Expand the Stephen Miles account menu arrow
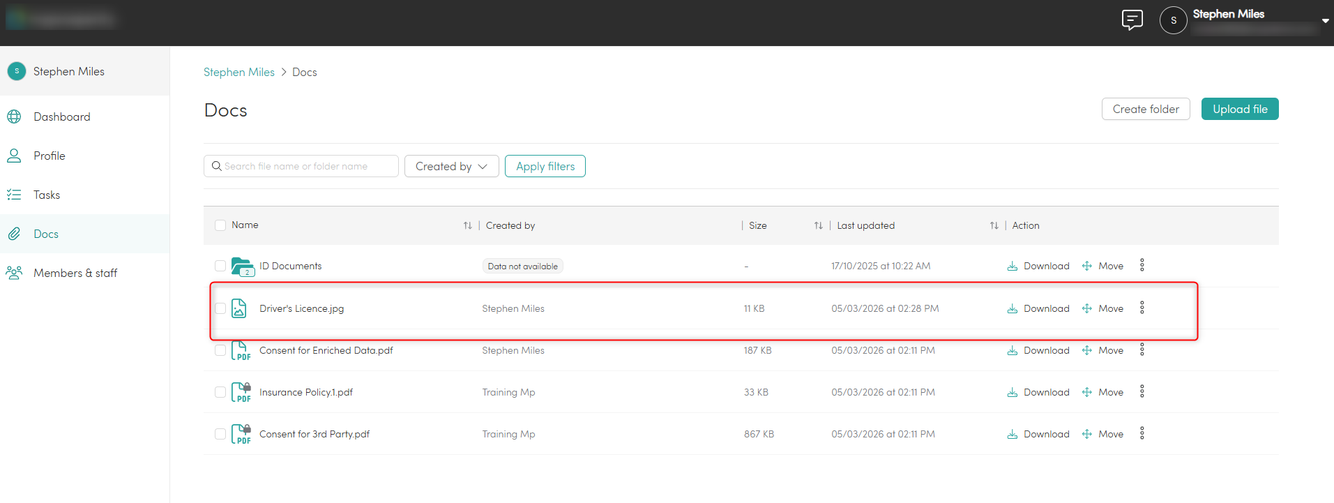 coord(1325,21)
